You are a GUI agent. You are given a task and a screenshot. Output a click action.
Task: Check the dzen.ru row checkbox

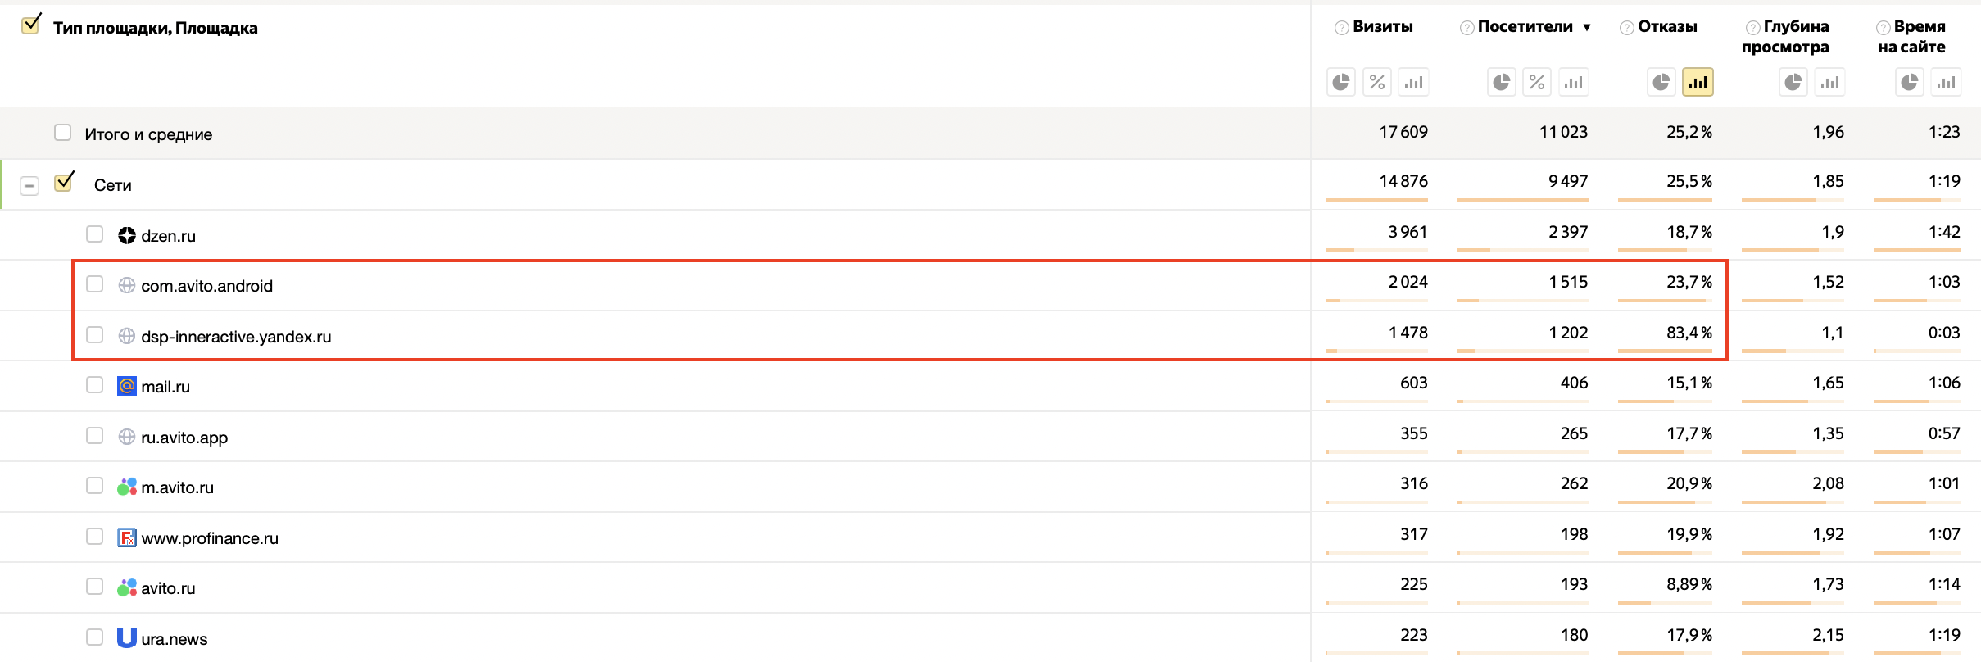point(95,234)
